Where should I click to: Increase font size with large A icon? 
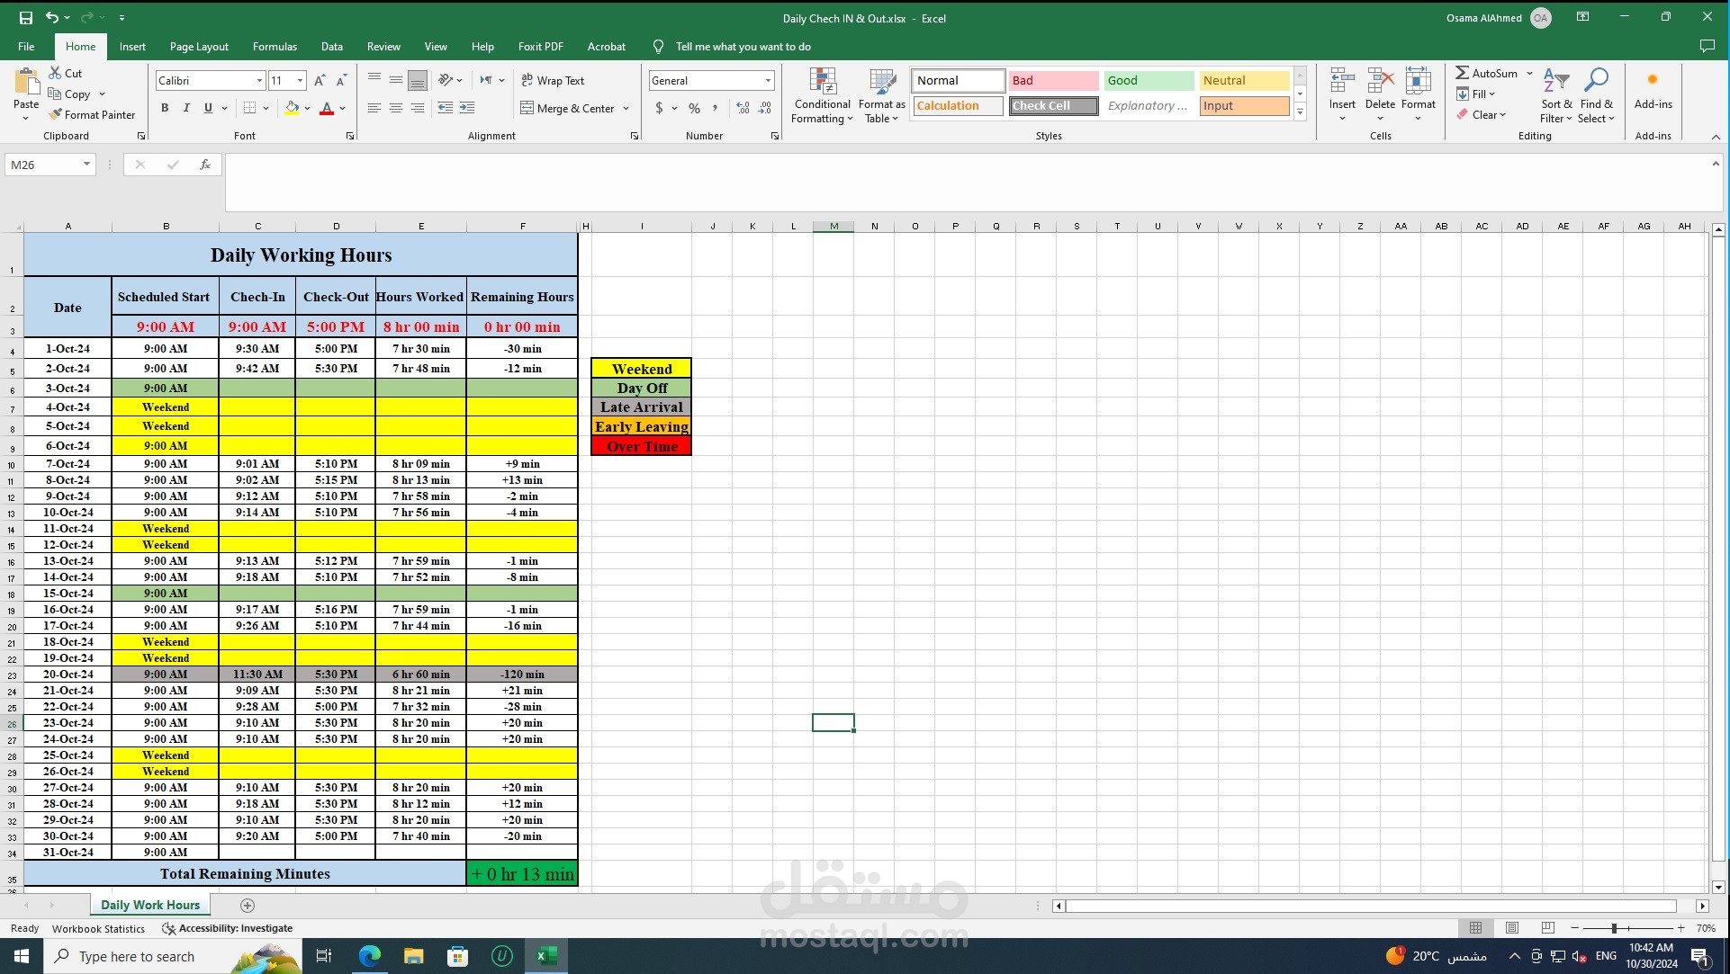(x=320, y=80)
